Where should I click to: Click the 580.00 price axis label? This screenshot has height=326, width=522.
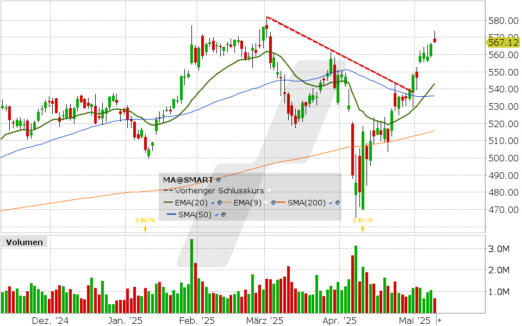point(503,21)
